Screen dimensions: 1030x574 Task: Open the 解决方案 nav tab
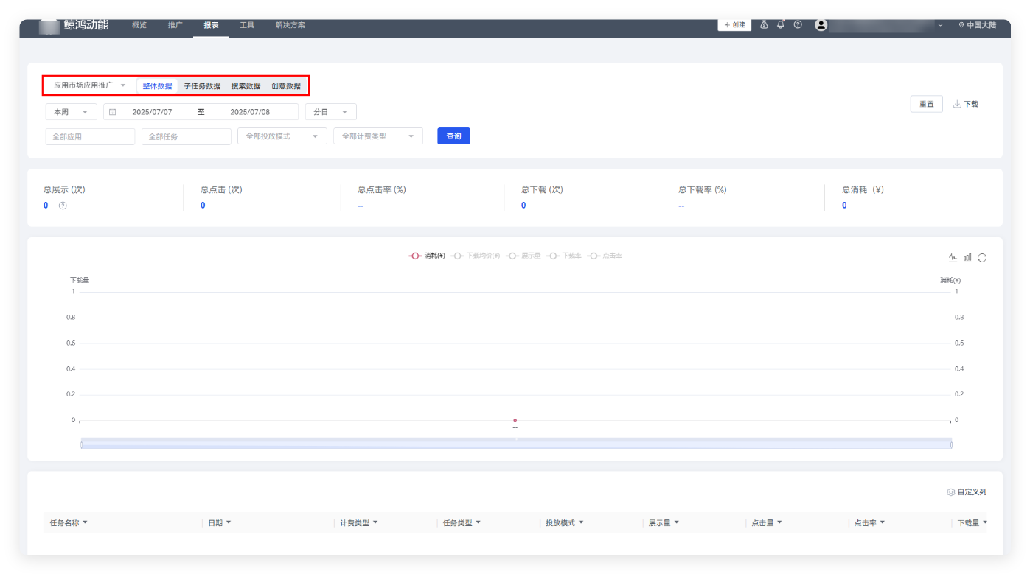pyautogui.click(x=290, y=25)
